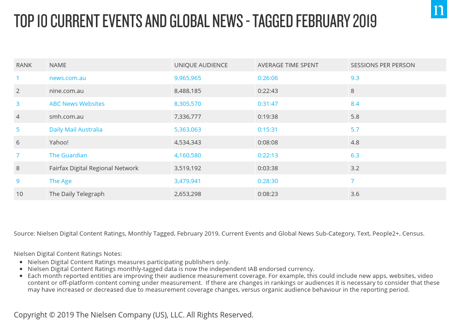Select sessions per person value 3.6
461x323 pixels.
[355, 194]
